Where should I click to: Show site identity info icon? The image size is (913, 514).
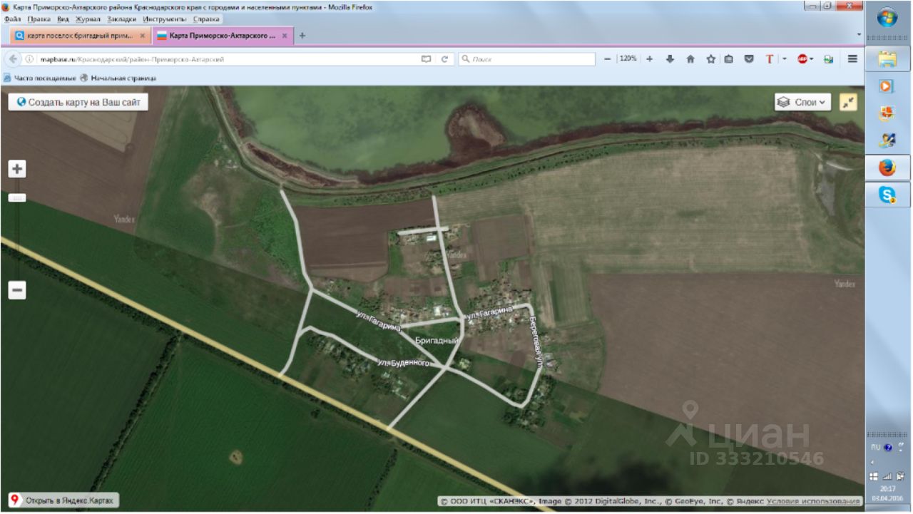coord(29,59)
